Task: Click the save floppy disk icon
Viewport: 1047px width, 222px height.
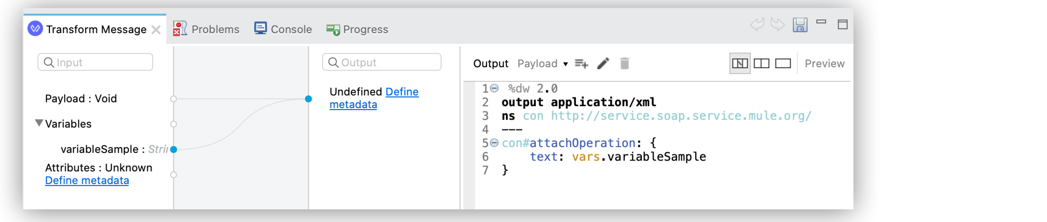Action: (800, 25)
